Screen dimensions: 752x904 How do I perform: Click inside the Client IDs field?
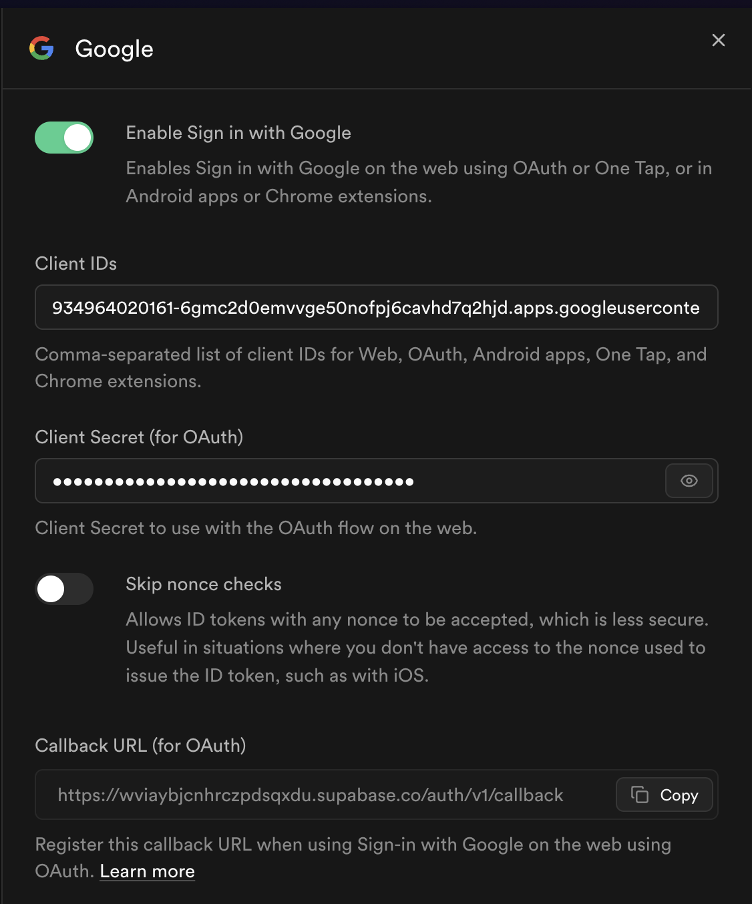coord(374,307)
